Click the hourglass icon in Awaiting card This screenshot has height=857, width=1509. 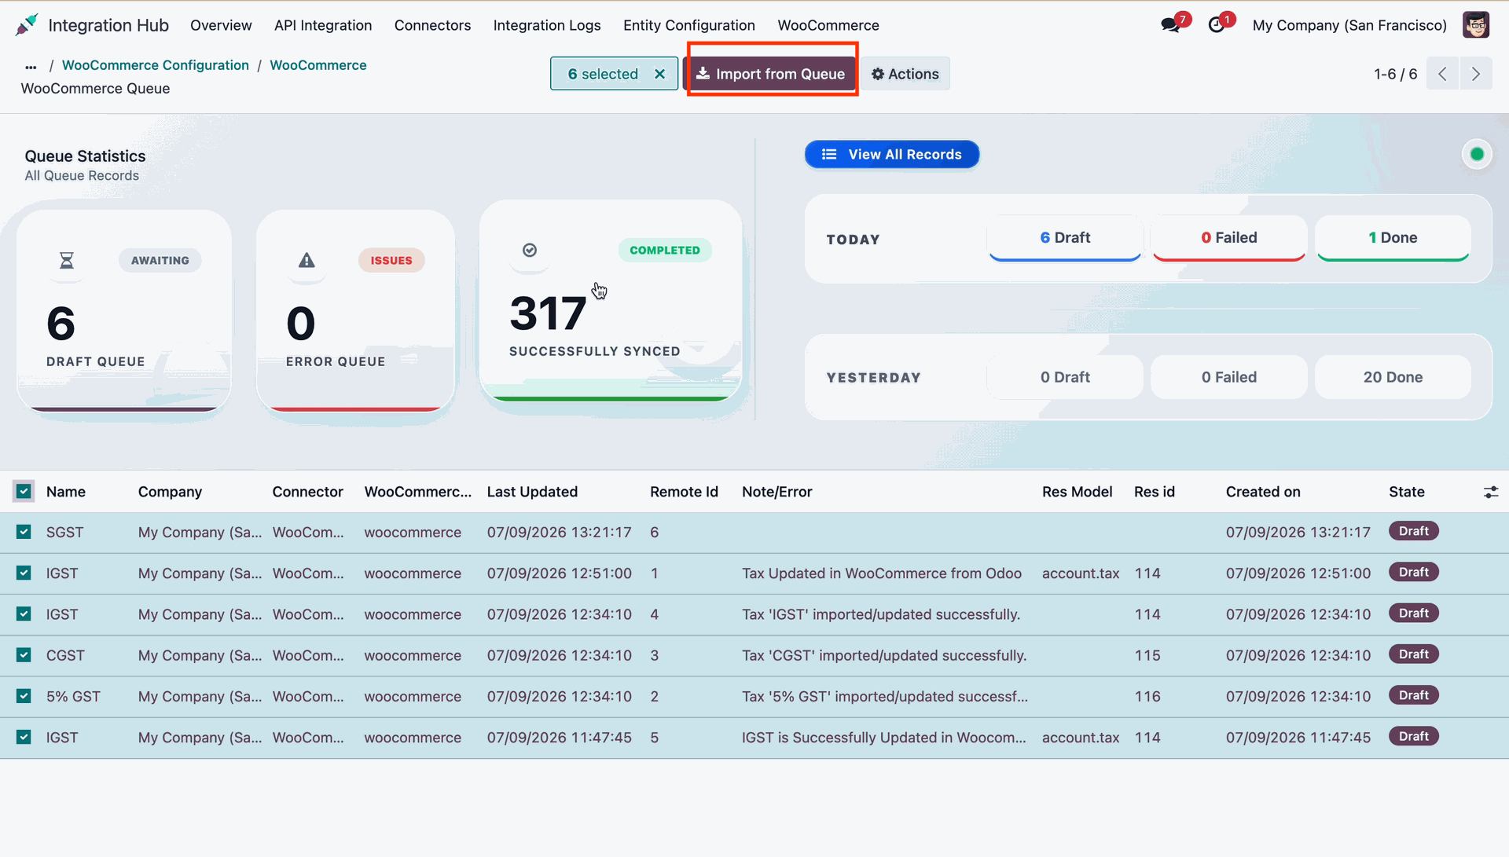[67, 260]
